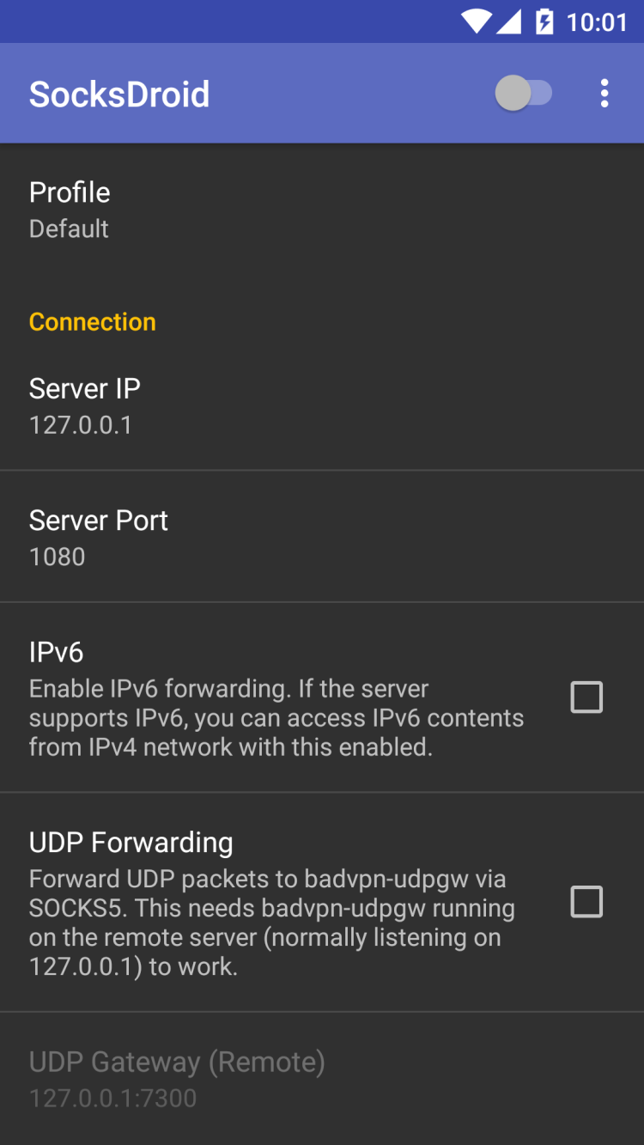Tap the battery charging icon
The width and height of the screenshot is (644, 1145).
point(544,21)
